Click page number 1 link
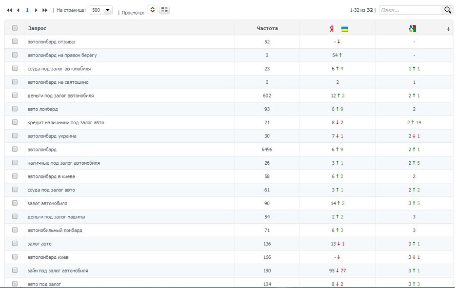 click(x=27, y=10)
